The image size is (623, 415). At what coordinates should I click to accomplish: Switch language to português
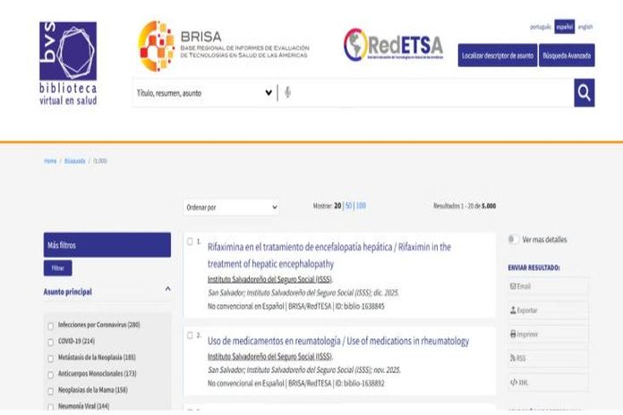point(541,27)
